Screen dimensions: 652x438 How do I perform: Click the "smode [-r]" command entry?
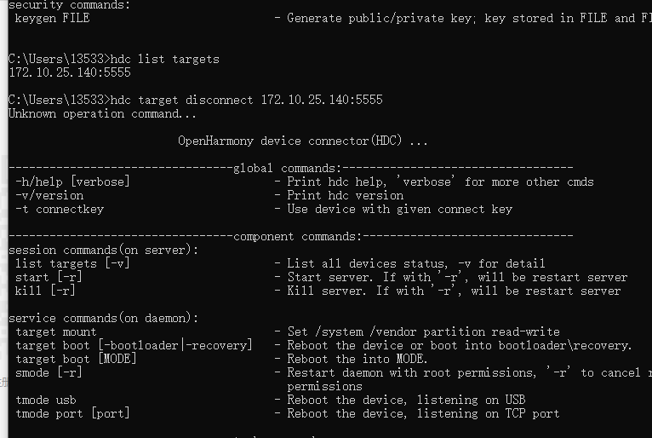coord(49,372)
